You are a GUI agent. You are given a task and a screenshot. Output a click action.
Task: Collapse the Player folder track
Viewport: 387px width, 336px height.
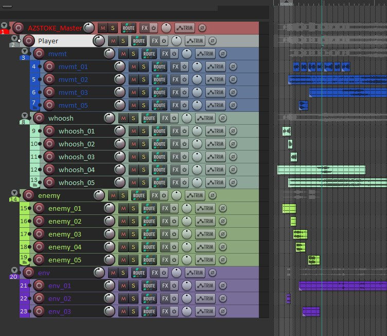(14, 38)
